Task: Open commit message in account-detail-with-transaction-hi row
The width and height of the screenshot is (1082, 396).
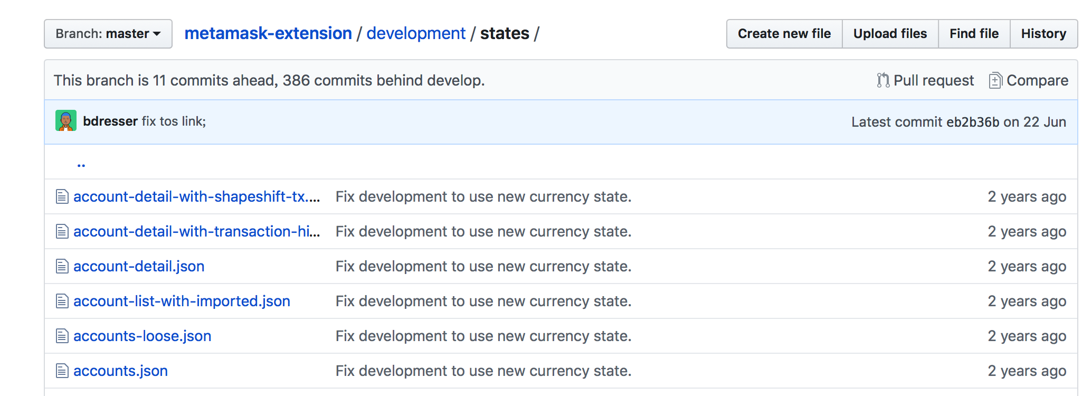Action: pyautogui.click(x=483, y=231)
